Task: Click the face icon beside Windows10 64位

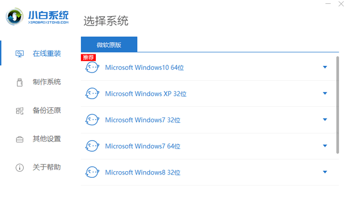Action: click(x=92, y=68)
